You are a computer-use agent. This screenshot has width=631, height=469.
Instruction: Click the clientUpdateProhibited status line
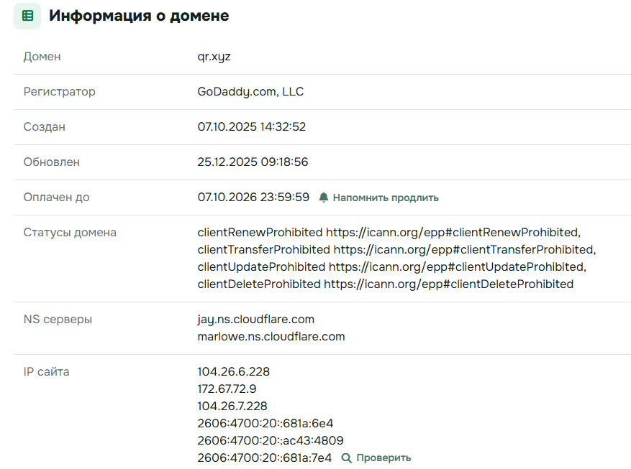coord(391,267)
